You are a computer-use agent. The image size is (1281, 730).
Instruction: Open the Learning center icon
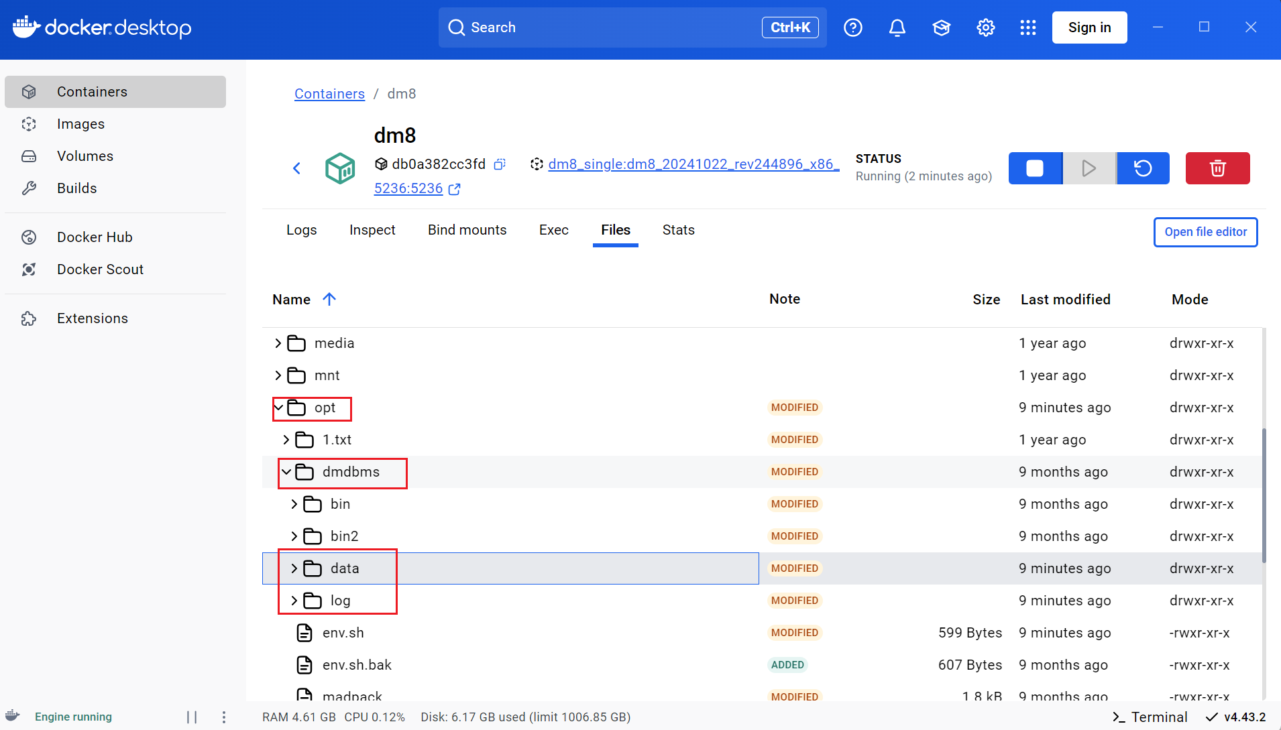point(942,27)
